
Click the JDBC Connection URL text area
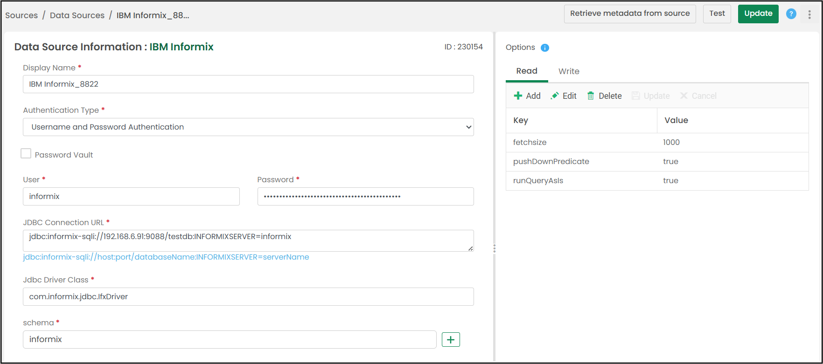pos(248,240)
